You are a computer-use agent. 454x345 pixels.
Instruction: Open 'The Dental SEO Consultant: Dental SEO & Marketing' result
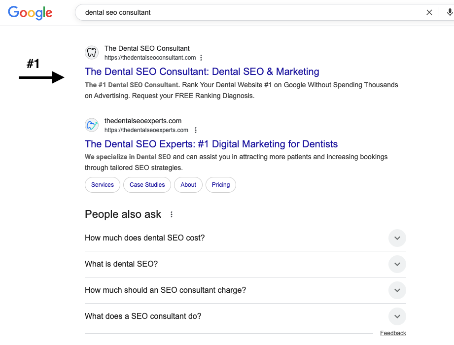point(202,71)
